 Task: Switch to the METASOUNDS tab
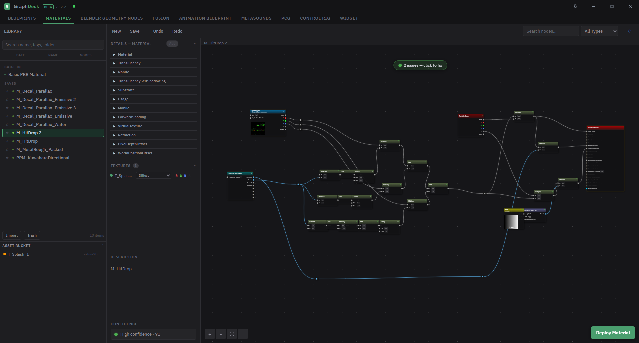coord(256,18)
